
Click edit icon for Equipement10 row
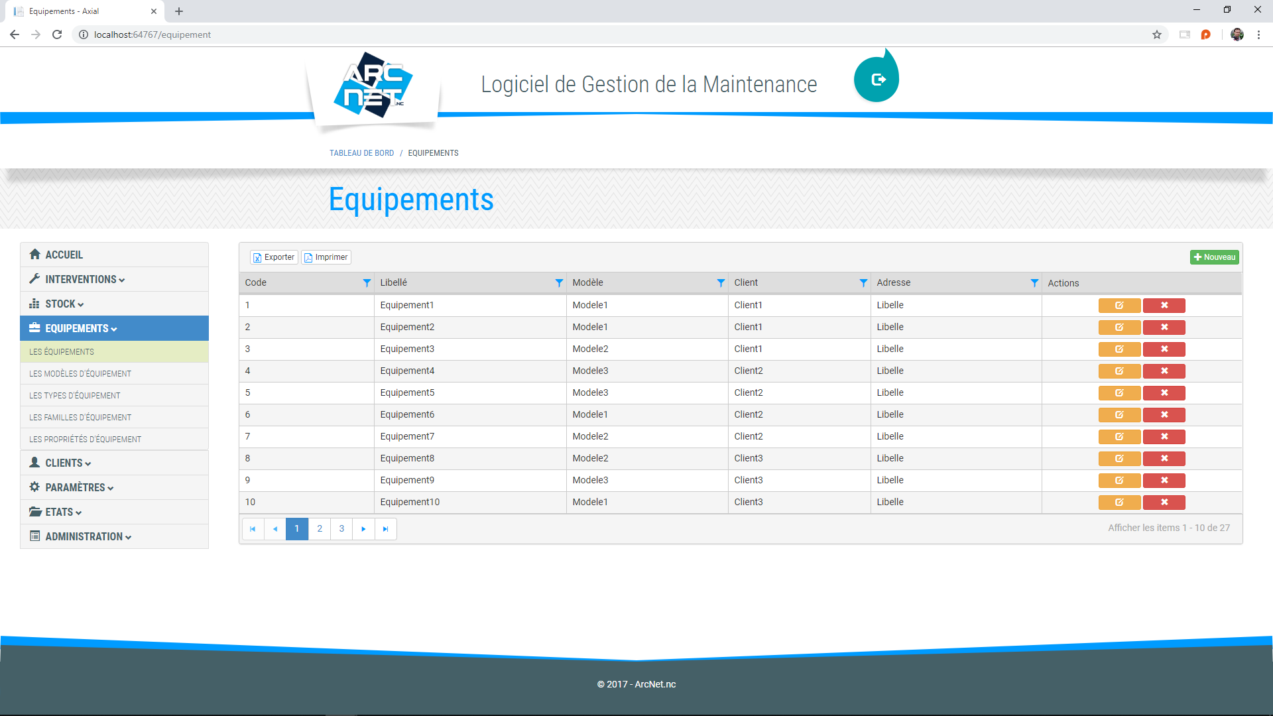(1119, 503)
